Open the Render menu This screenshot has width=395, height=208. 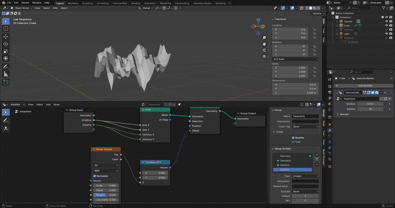click(25, 3)
